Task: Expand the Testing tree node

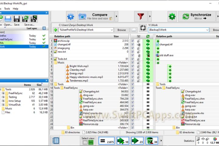Action: click(3, 97)
